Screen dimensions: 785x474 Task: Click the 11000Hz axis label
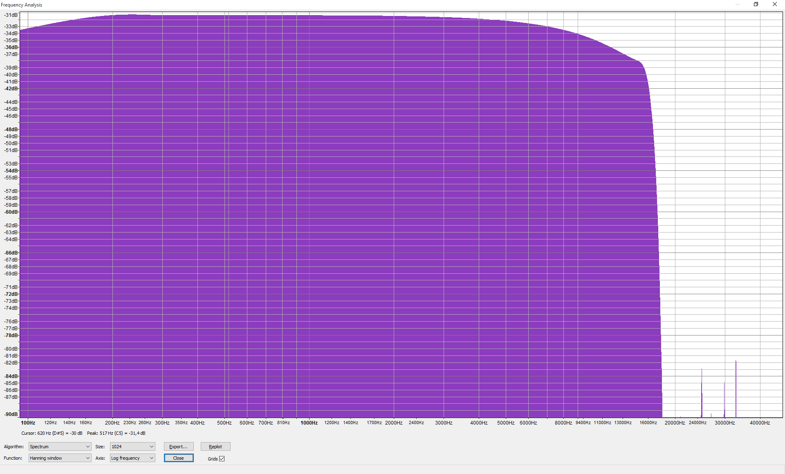(x=602, y=423)
